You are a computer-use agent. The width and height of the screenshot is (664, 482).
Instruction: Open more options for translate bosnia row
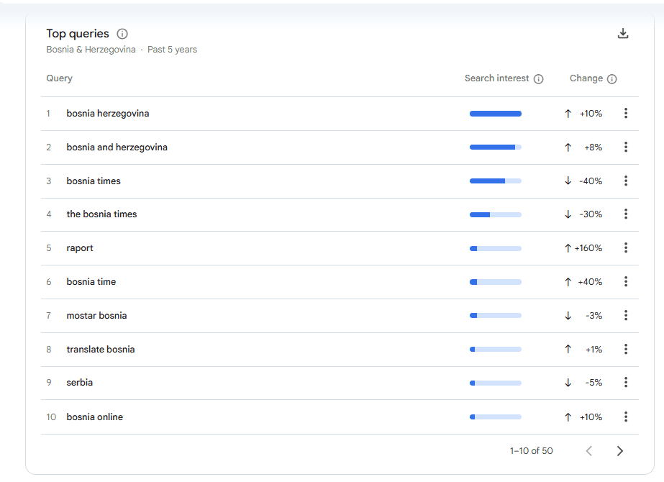coord(626,349)
